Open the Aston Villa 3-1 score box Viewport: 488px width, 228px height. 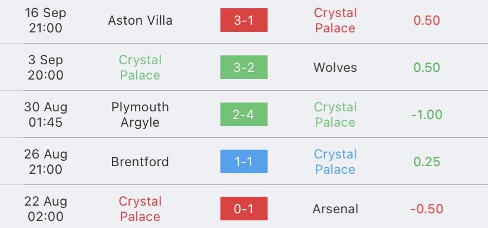(243, 20)
